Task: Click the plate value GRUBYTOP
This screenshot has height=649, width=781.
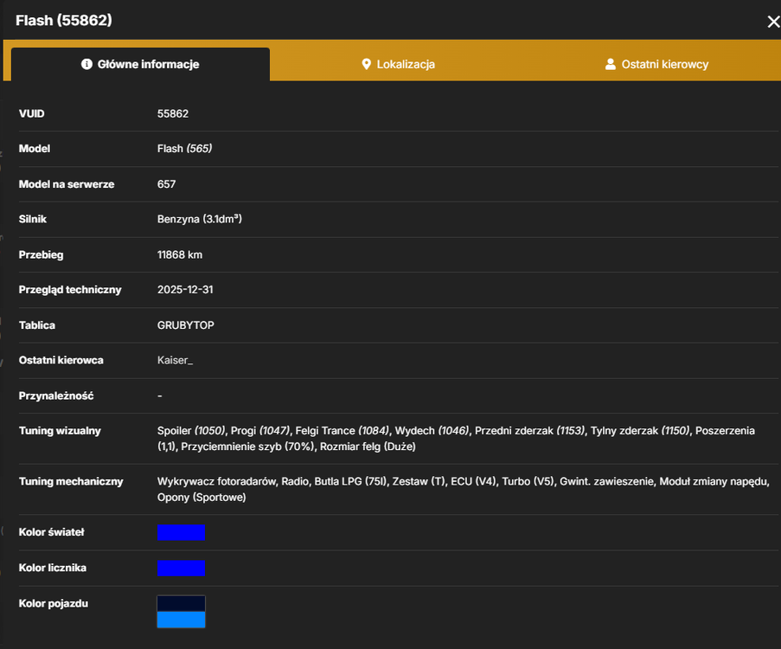Action: pos(186,325)
